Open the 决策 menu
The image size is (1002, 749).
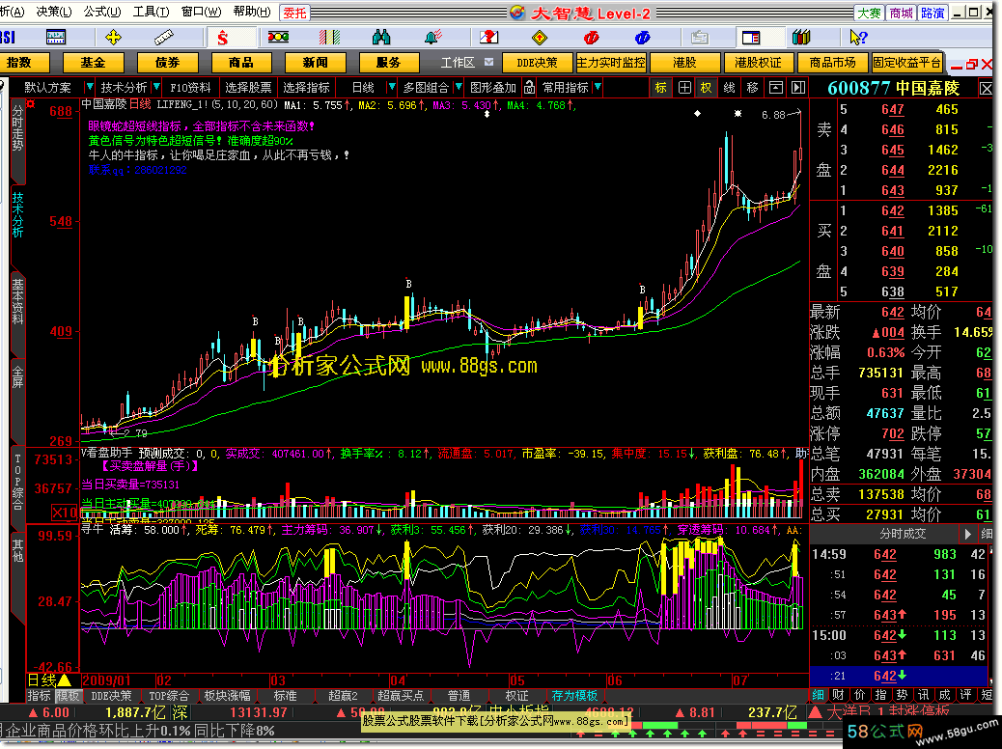point(54,13)
